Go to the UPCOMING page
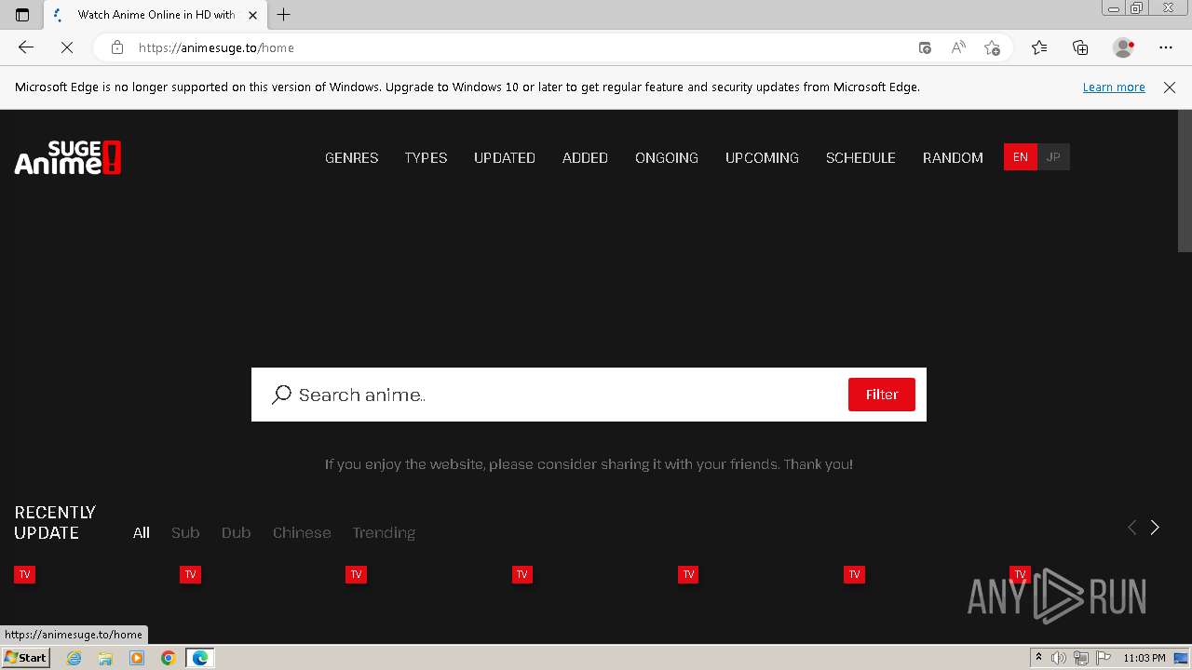Screen dimensions: 1192x670 pyautogui.click(x=762, y=158)
